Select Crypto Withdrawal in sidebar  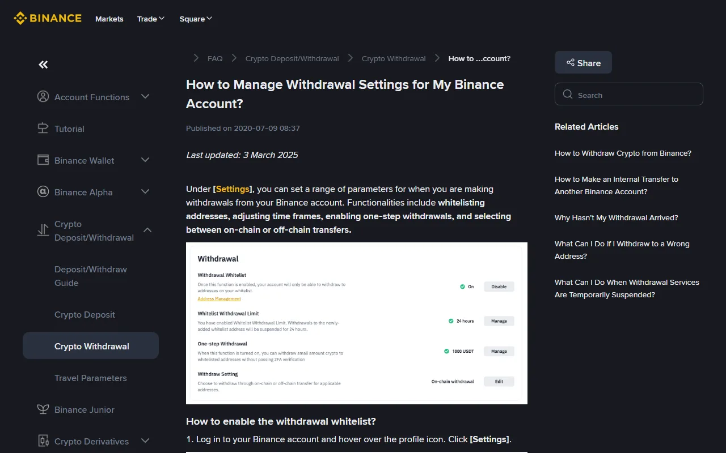(91, 346)
